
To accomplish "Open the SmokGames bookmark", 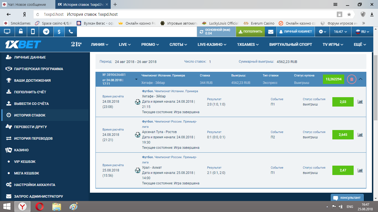I will point(17,23).
